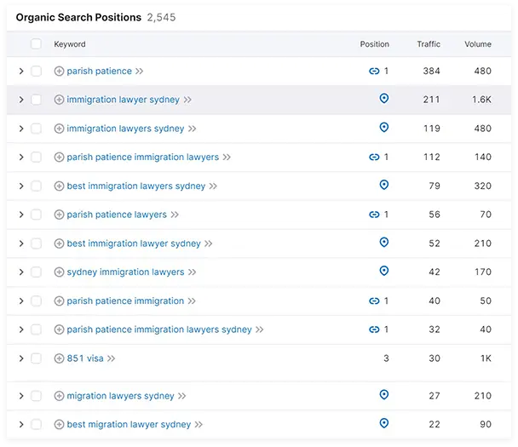518x447 pixels.
Task: Sort table by the Volume column header
Action: coord(477,44)
